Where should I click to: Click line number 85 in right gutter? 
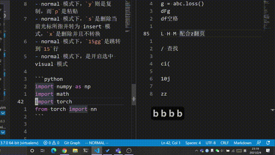click(x=146, y=34)
